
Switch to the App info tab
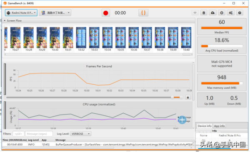click(x=219, y=126)
